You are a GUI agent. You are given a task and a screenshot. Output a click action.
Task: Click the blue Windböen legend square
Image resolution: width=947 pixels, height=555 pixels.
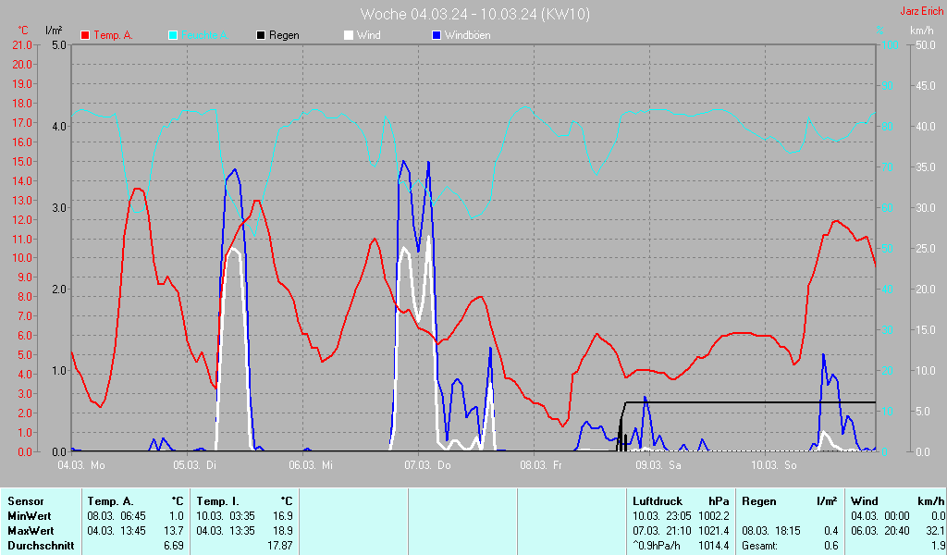(437, 35)
